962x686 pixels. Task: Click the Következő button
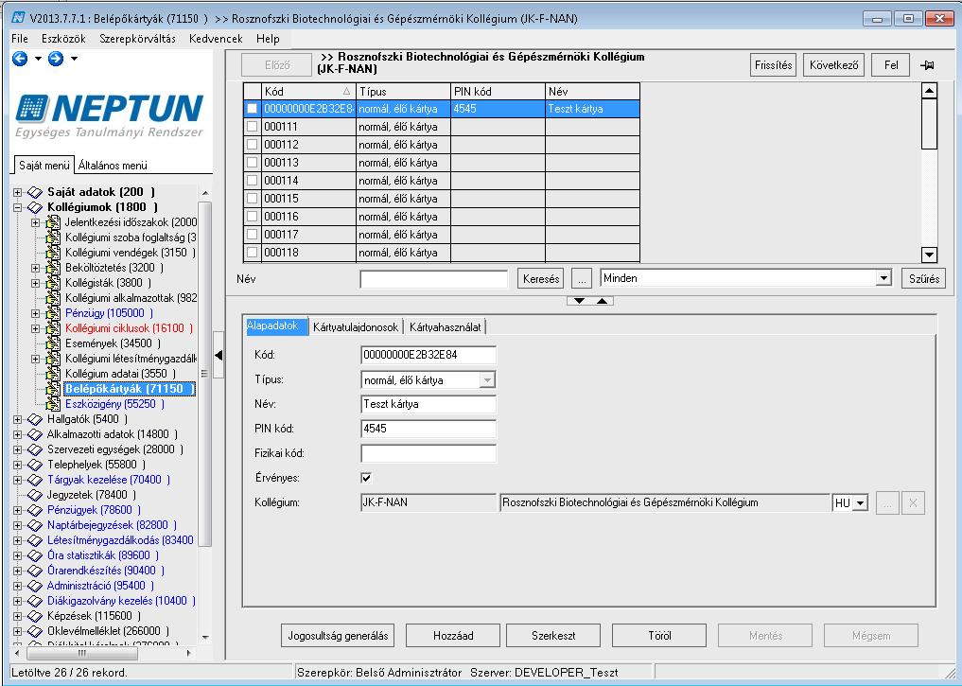tap(833, 65)
